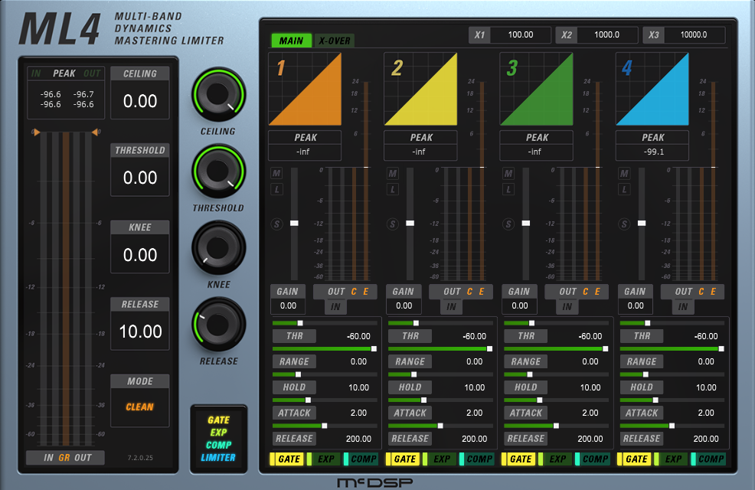
Task: Change the MODE setting CLEAN
Action: coord(140,407)
